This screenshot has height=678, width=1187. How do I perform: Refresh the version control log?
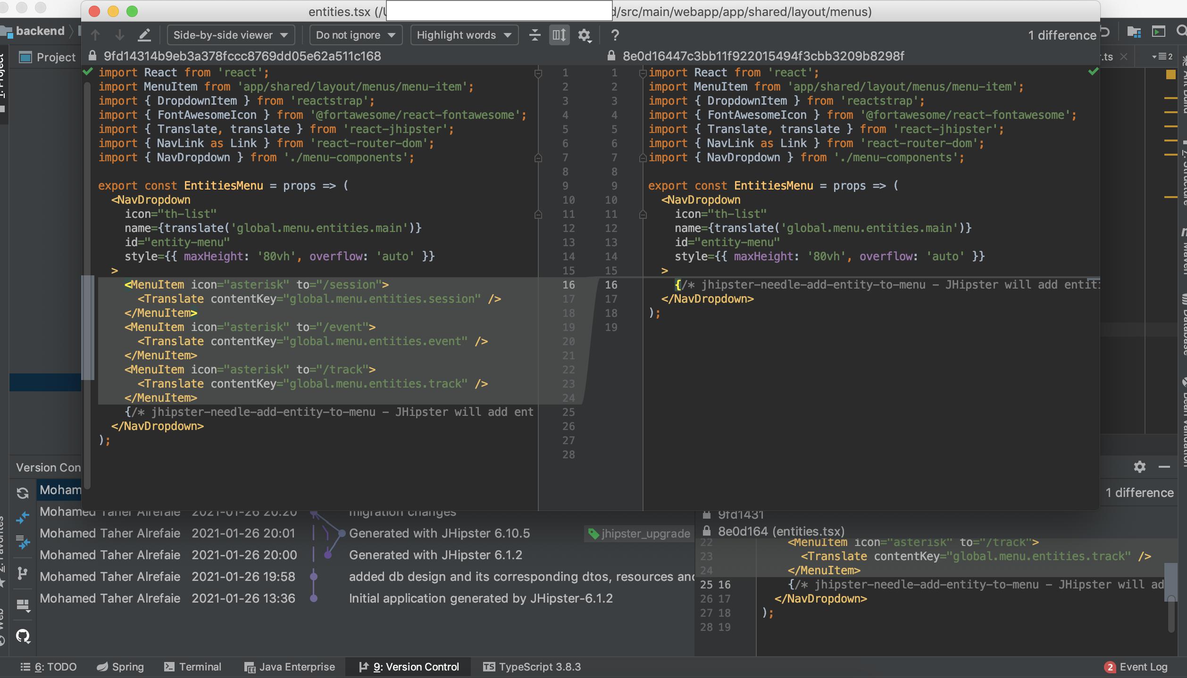tap(22, 493)
